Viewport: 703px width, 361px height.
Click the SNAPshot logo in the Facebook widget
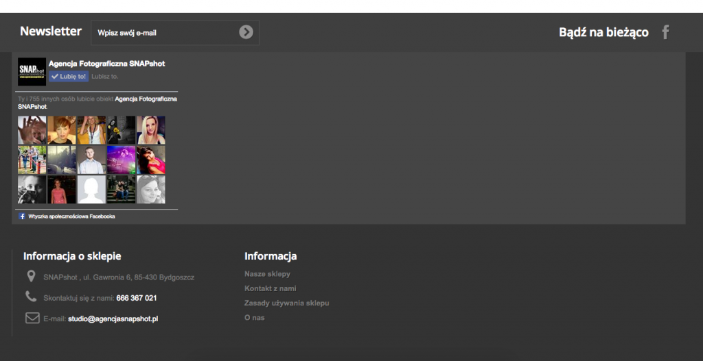32,71
